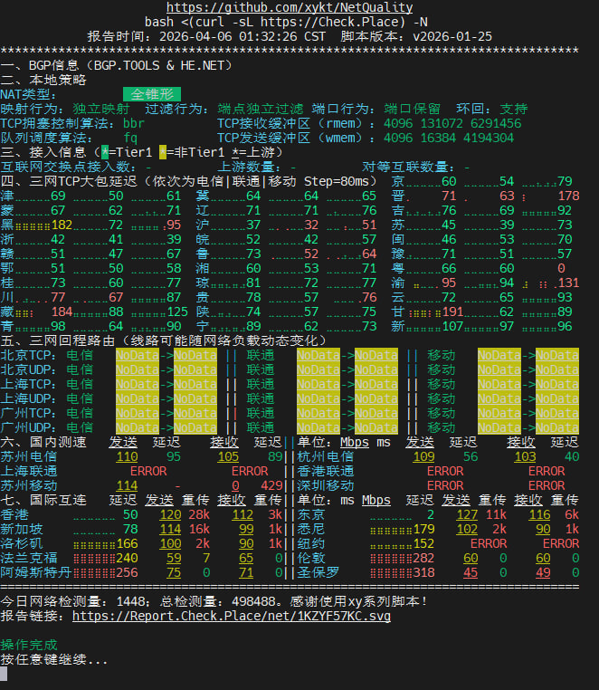Select the bbr congestion control value
Screen dimensions: 599x690
(x=134, y=123)
